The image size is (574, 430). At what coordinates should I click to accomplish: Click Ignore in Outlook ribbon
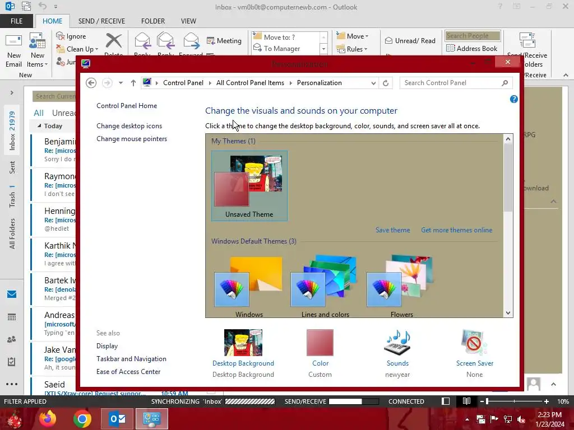pyautogui.click(x=71, y=36)
